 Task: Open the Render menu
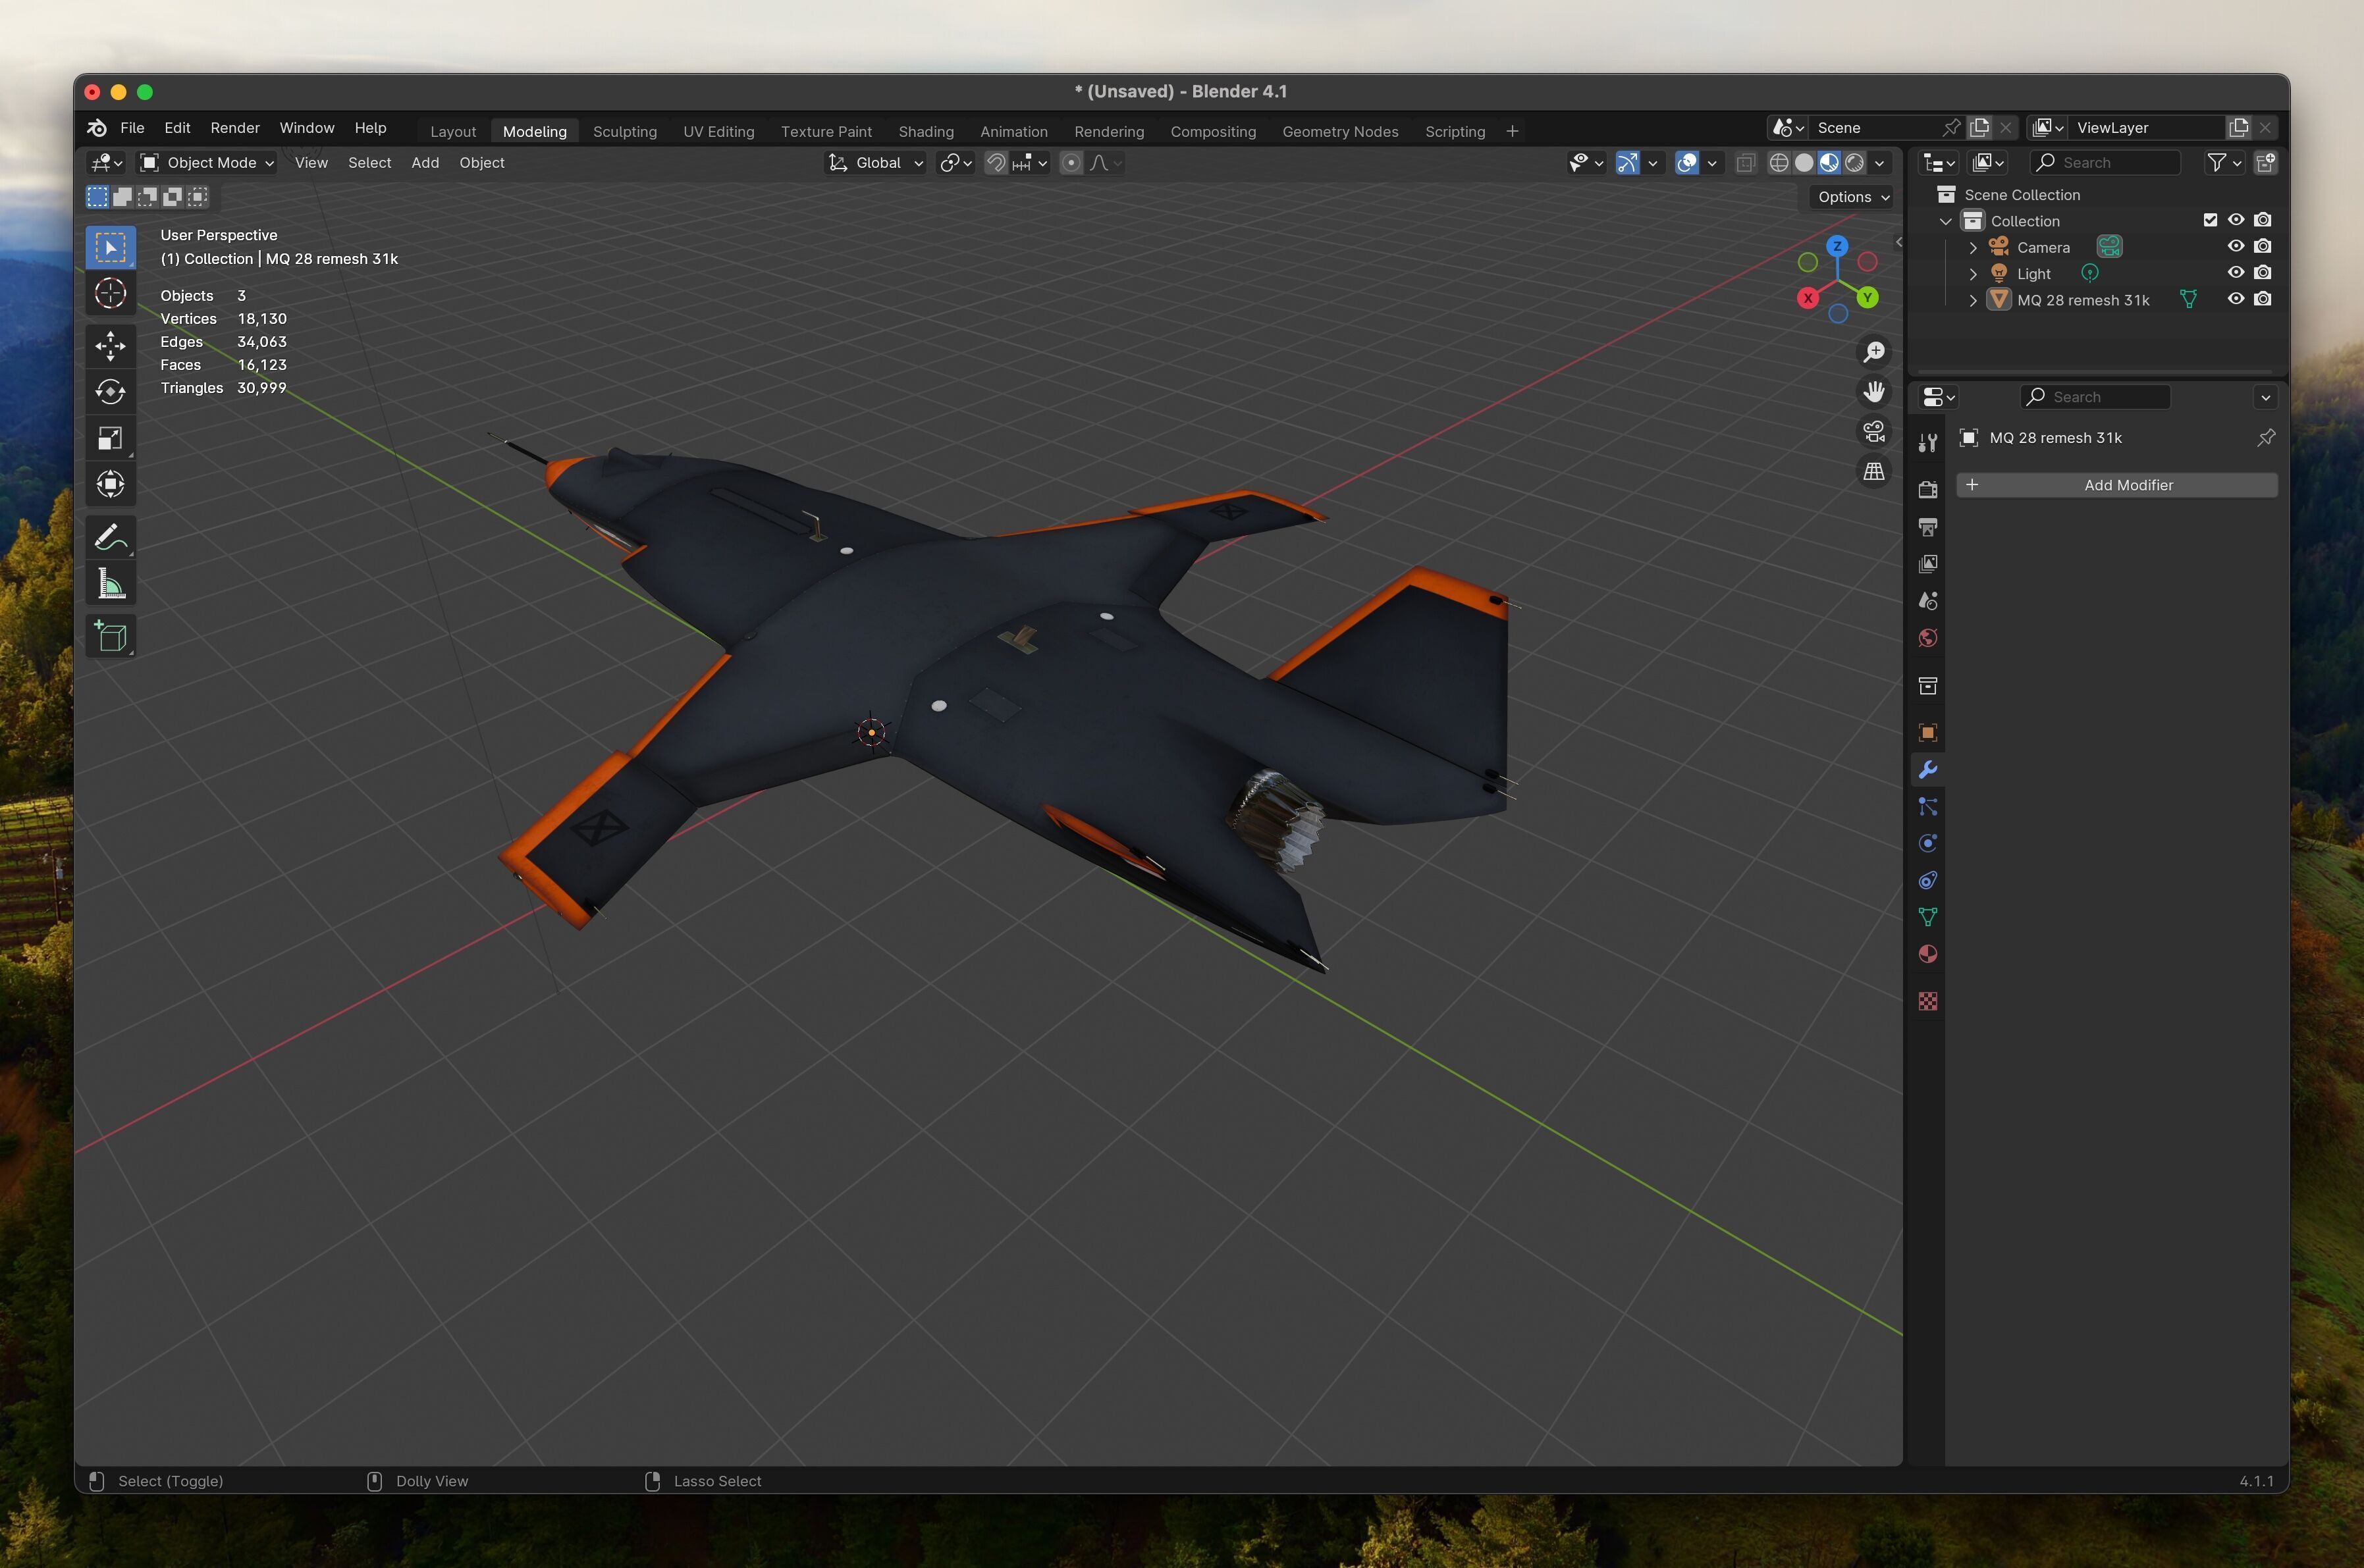click(x=235, y=128)
